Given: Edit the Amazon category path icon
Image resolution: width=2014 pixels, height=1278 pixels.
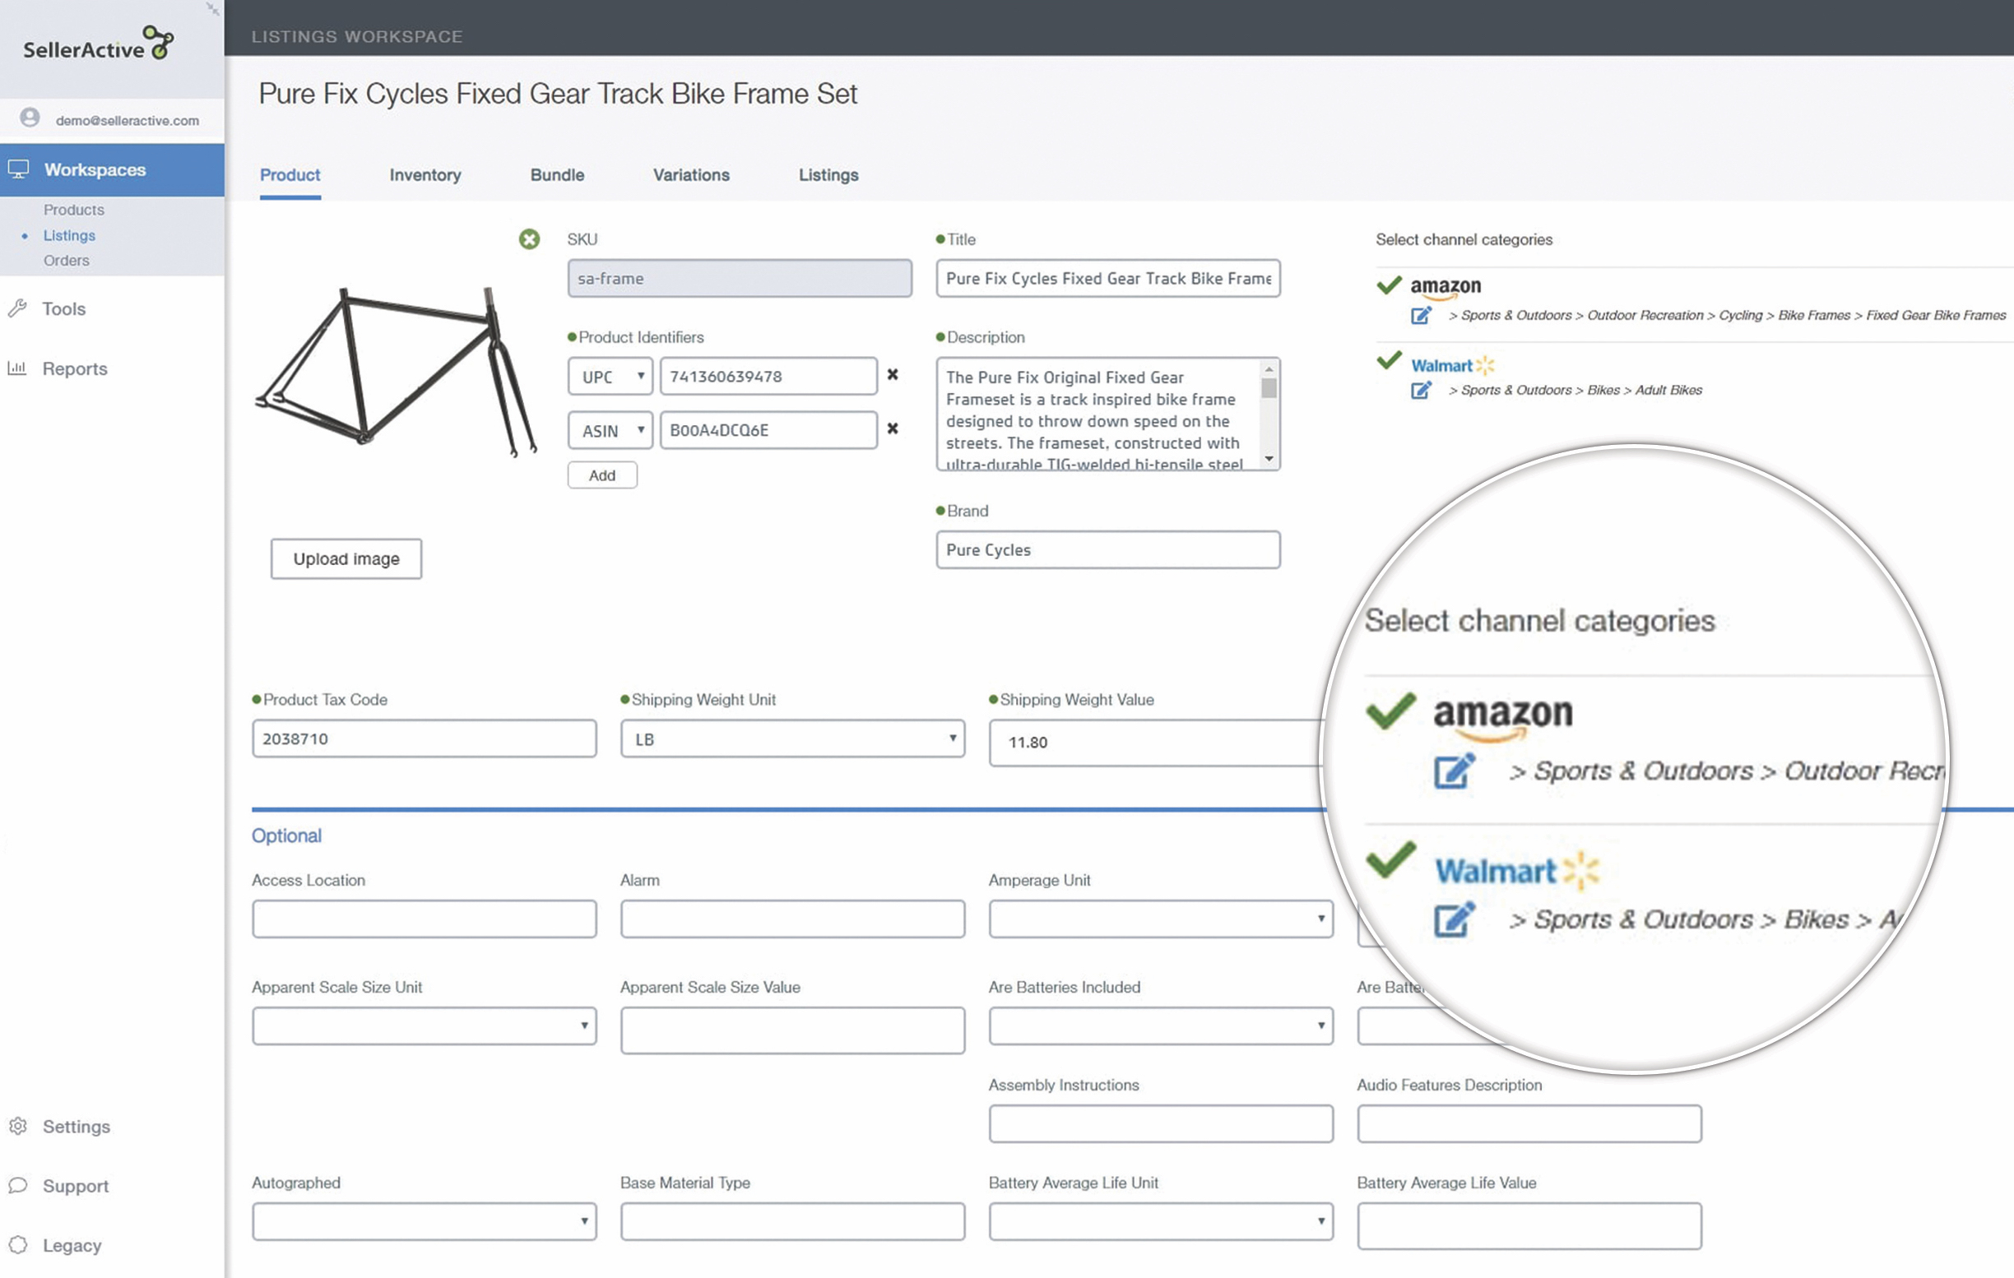Looking at the screenshot, I should tap(1420, 316).
